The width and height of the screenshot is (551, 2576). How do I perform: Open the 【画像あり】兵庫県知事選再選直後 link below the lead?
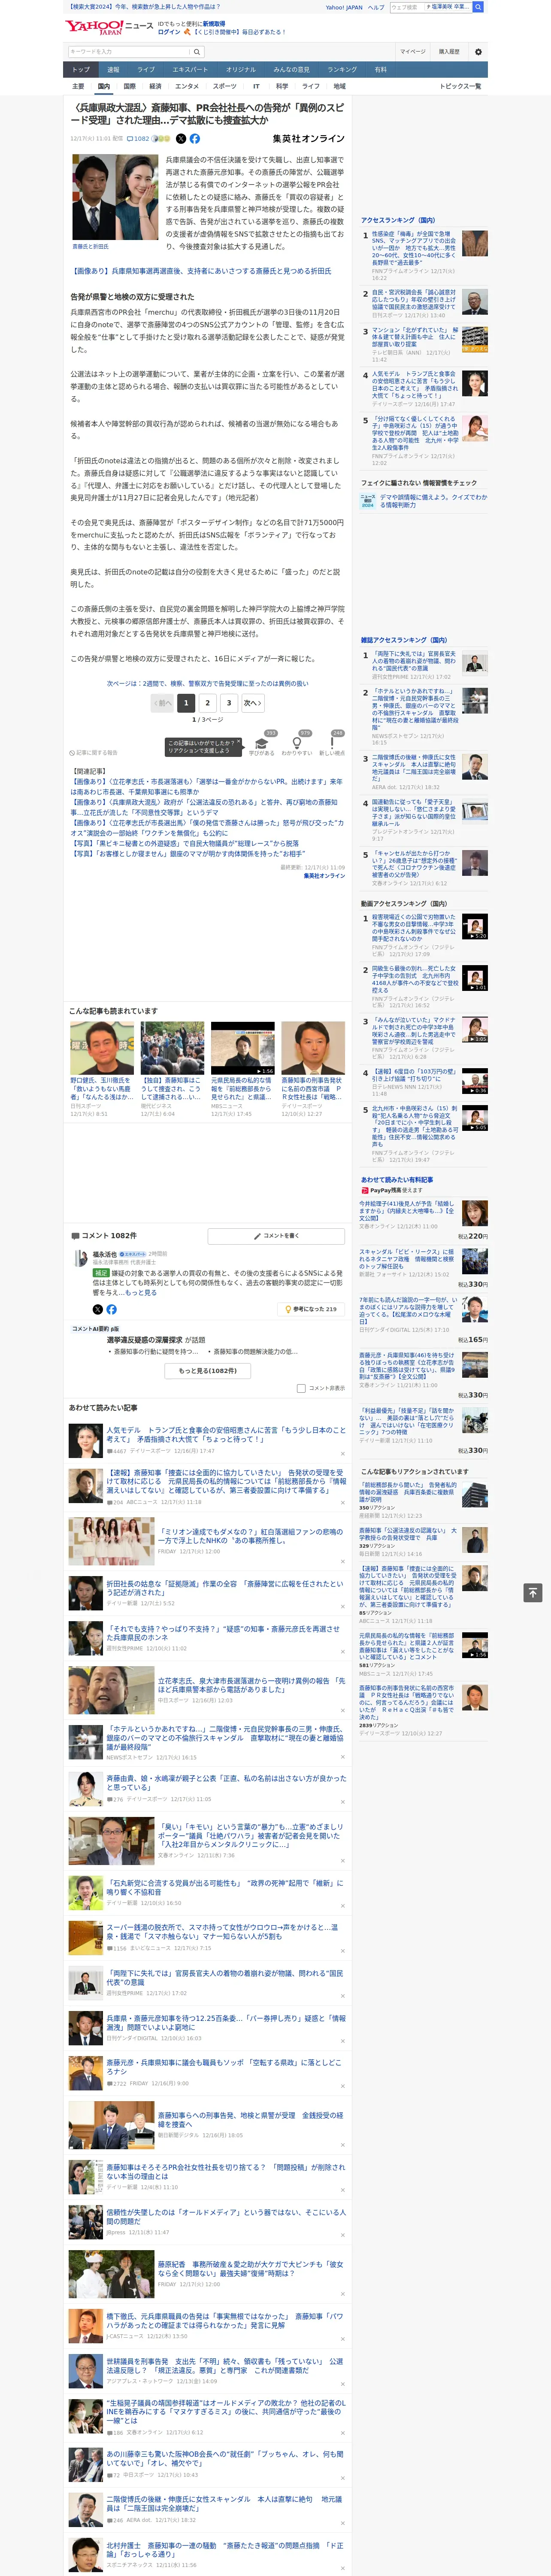(201, 271)
